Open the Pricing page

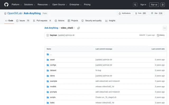pos(87,5)
